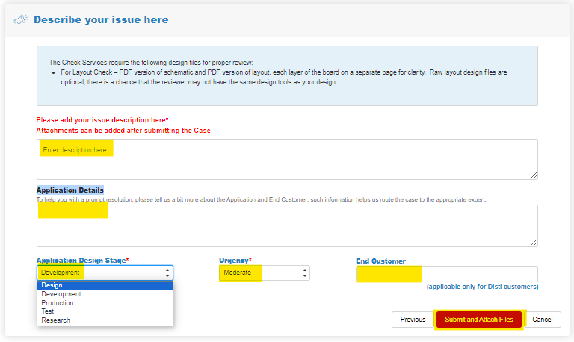Choose Development in the open stage list
Viewport: 574px width, 342px height.
click(x=105, y=294)
